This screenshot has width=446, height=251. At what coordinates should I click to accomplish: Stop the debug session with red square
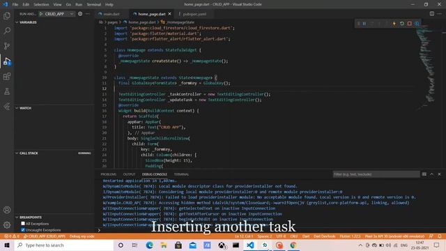409,24
